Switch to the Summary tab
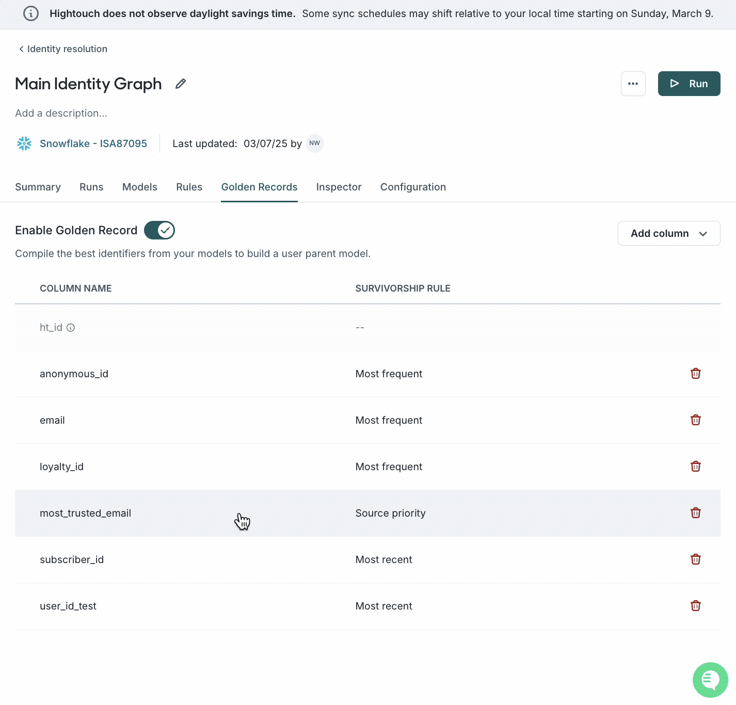 click(x=38, y=187)
